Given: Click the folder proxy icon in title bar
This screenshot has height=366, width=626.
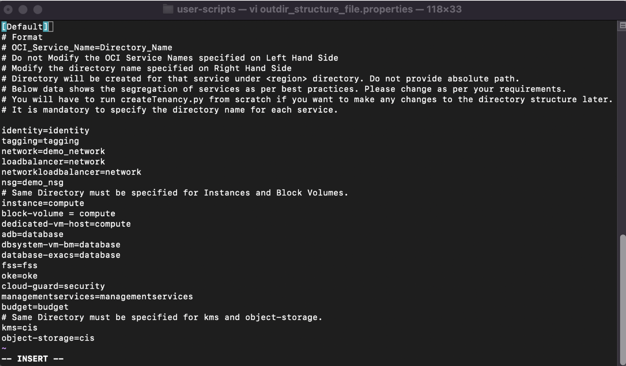Looking at the screenshot, I should click(x=168, y=9).
